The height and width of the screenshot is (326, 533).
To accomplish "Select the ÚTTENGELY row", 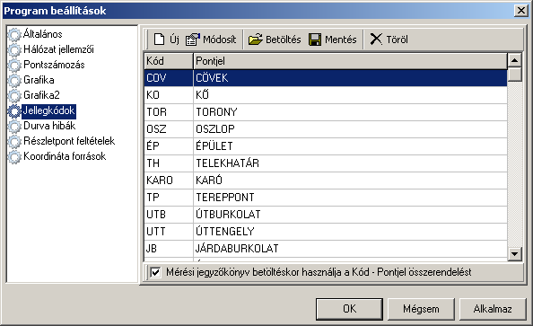I will [x=326, y=232].
